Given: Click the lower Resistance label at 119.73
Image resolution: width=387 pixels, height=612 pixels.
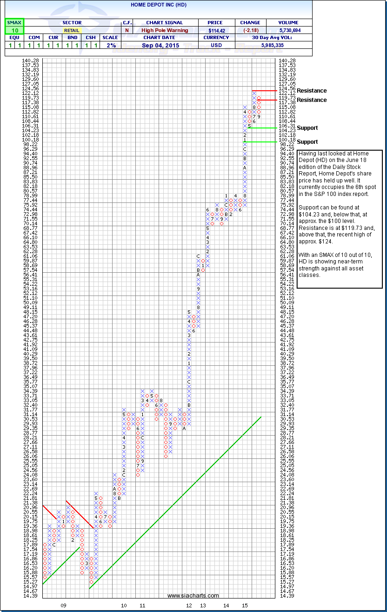Looking at the screenshot, I should pyautogui.click(x=312, y=100).
